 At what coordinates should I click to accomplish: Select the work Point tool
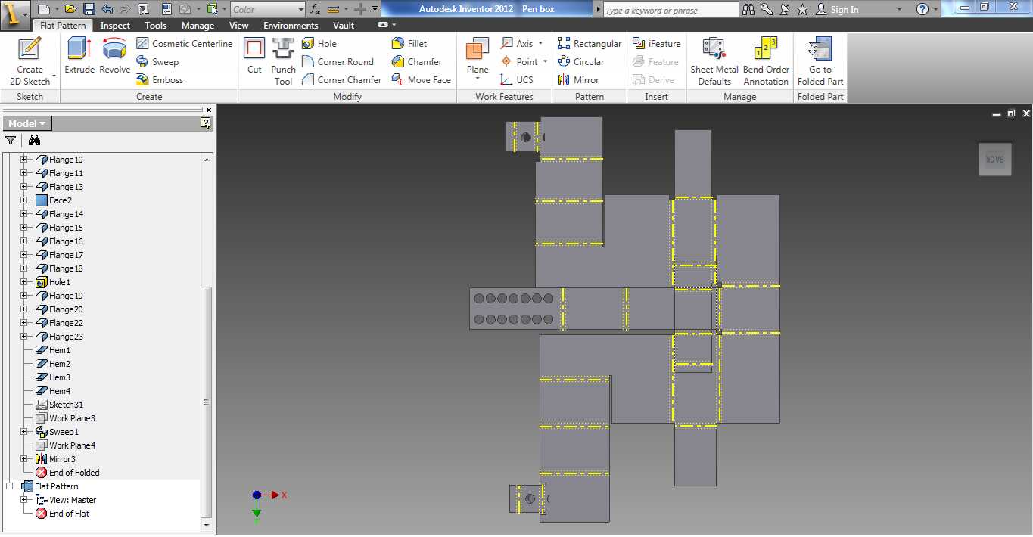tap(518, 61)
